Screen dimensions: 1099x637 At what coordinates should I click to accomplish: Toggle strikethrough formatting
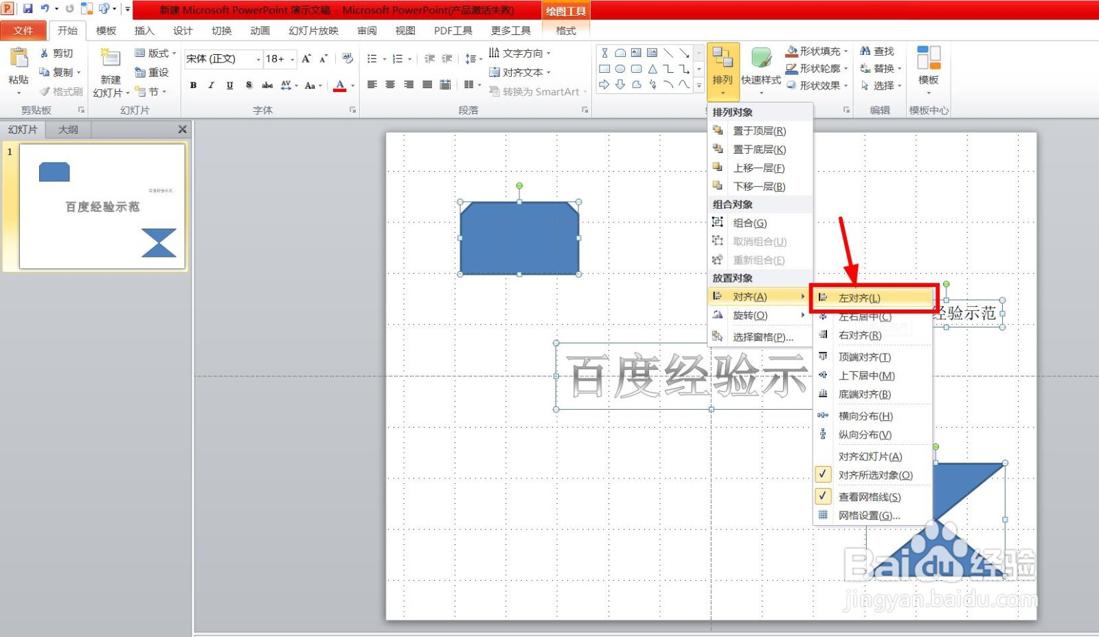267,85
